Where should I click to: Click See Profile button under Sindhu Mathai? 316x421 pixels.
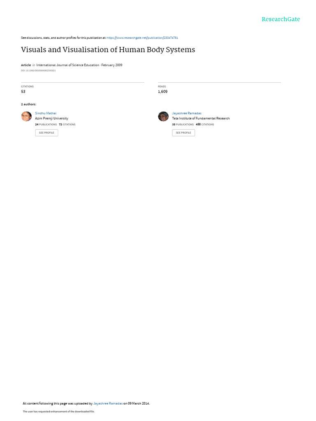point(46,133)
